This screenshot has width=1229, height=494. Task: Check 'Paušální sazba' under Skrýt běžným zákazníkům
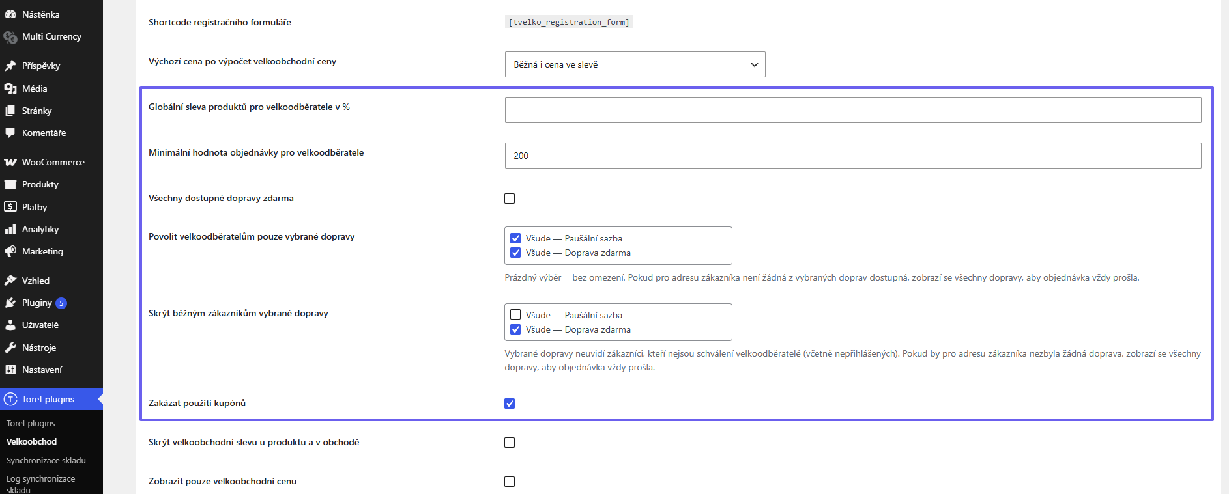(515, 315)
